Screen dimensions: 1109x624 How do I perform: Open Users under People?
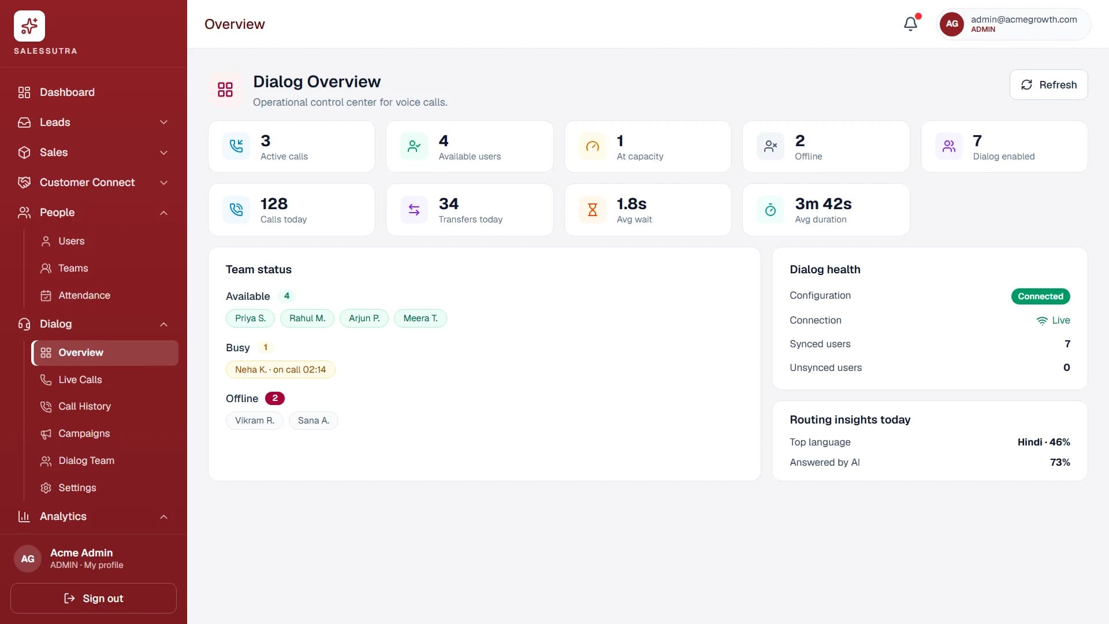coord(105,241)
